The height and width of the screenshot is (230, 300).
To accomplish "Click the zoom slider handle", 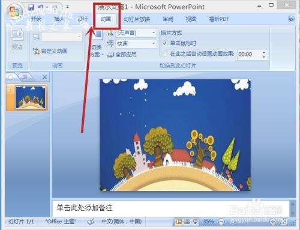I will [x=233, y=222].
